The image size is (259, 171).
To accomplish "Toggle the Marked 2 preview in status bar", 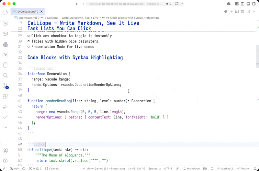I will tap(225, 168).
